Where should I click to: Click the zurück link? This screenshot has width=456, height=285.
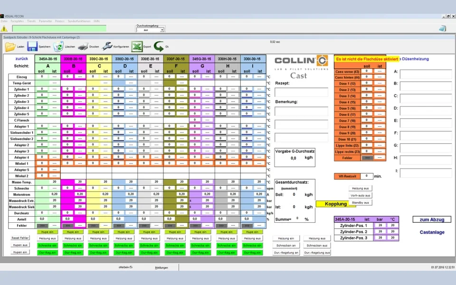[21, 58]
